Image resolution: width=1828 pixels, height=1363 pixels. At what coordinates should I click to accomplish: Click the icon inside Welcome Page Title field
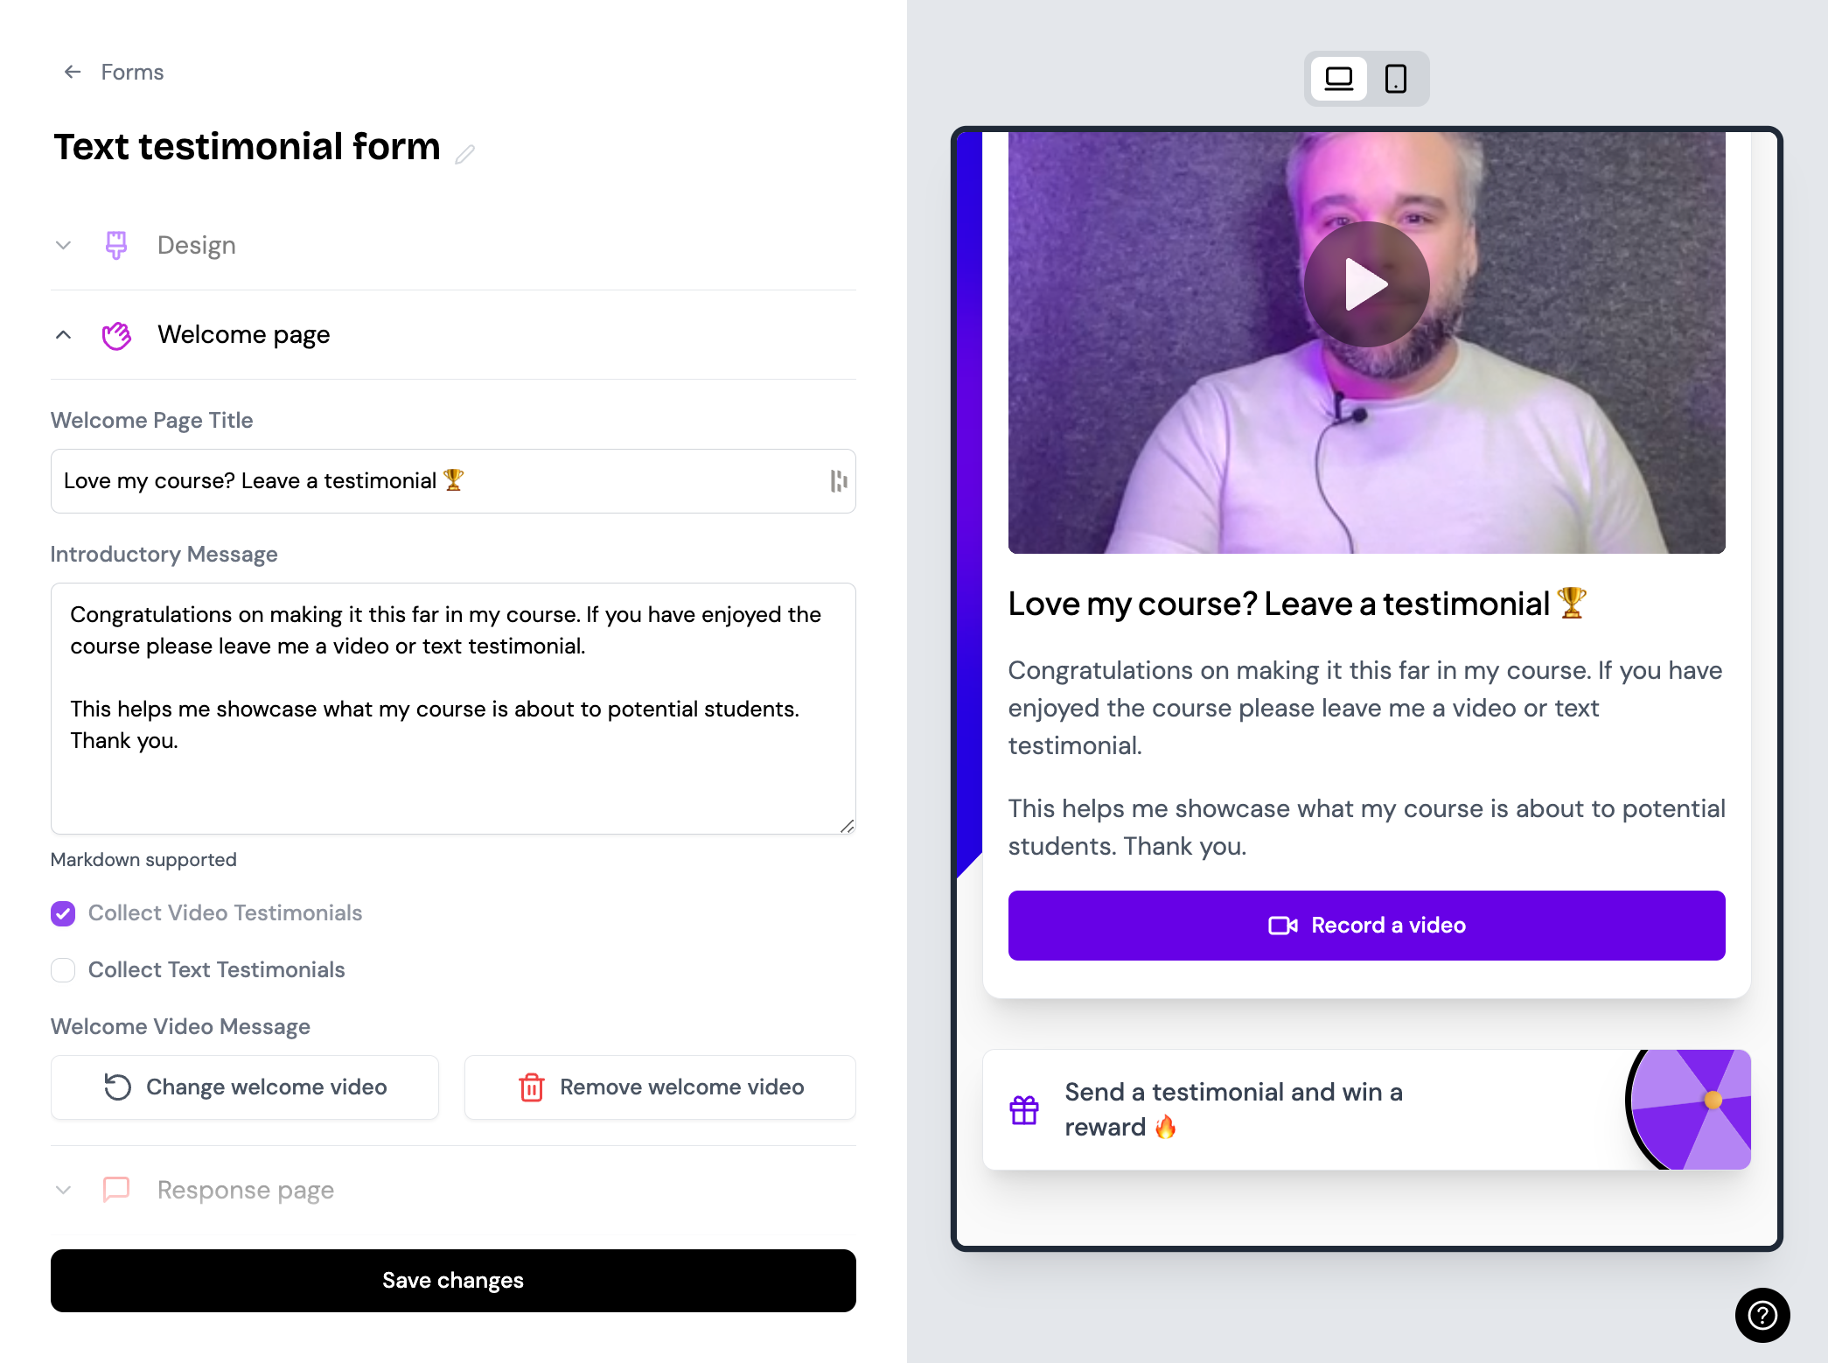(x=838, y=481)
